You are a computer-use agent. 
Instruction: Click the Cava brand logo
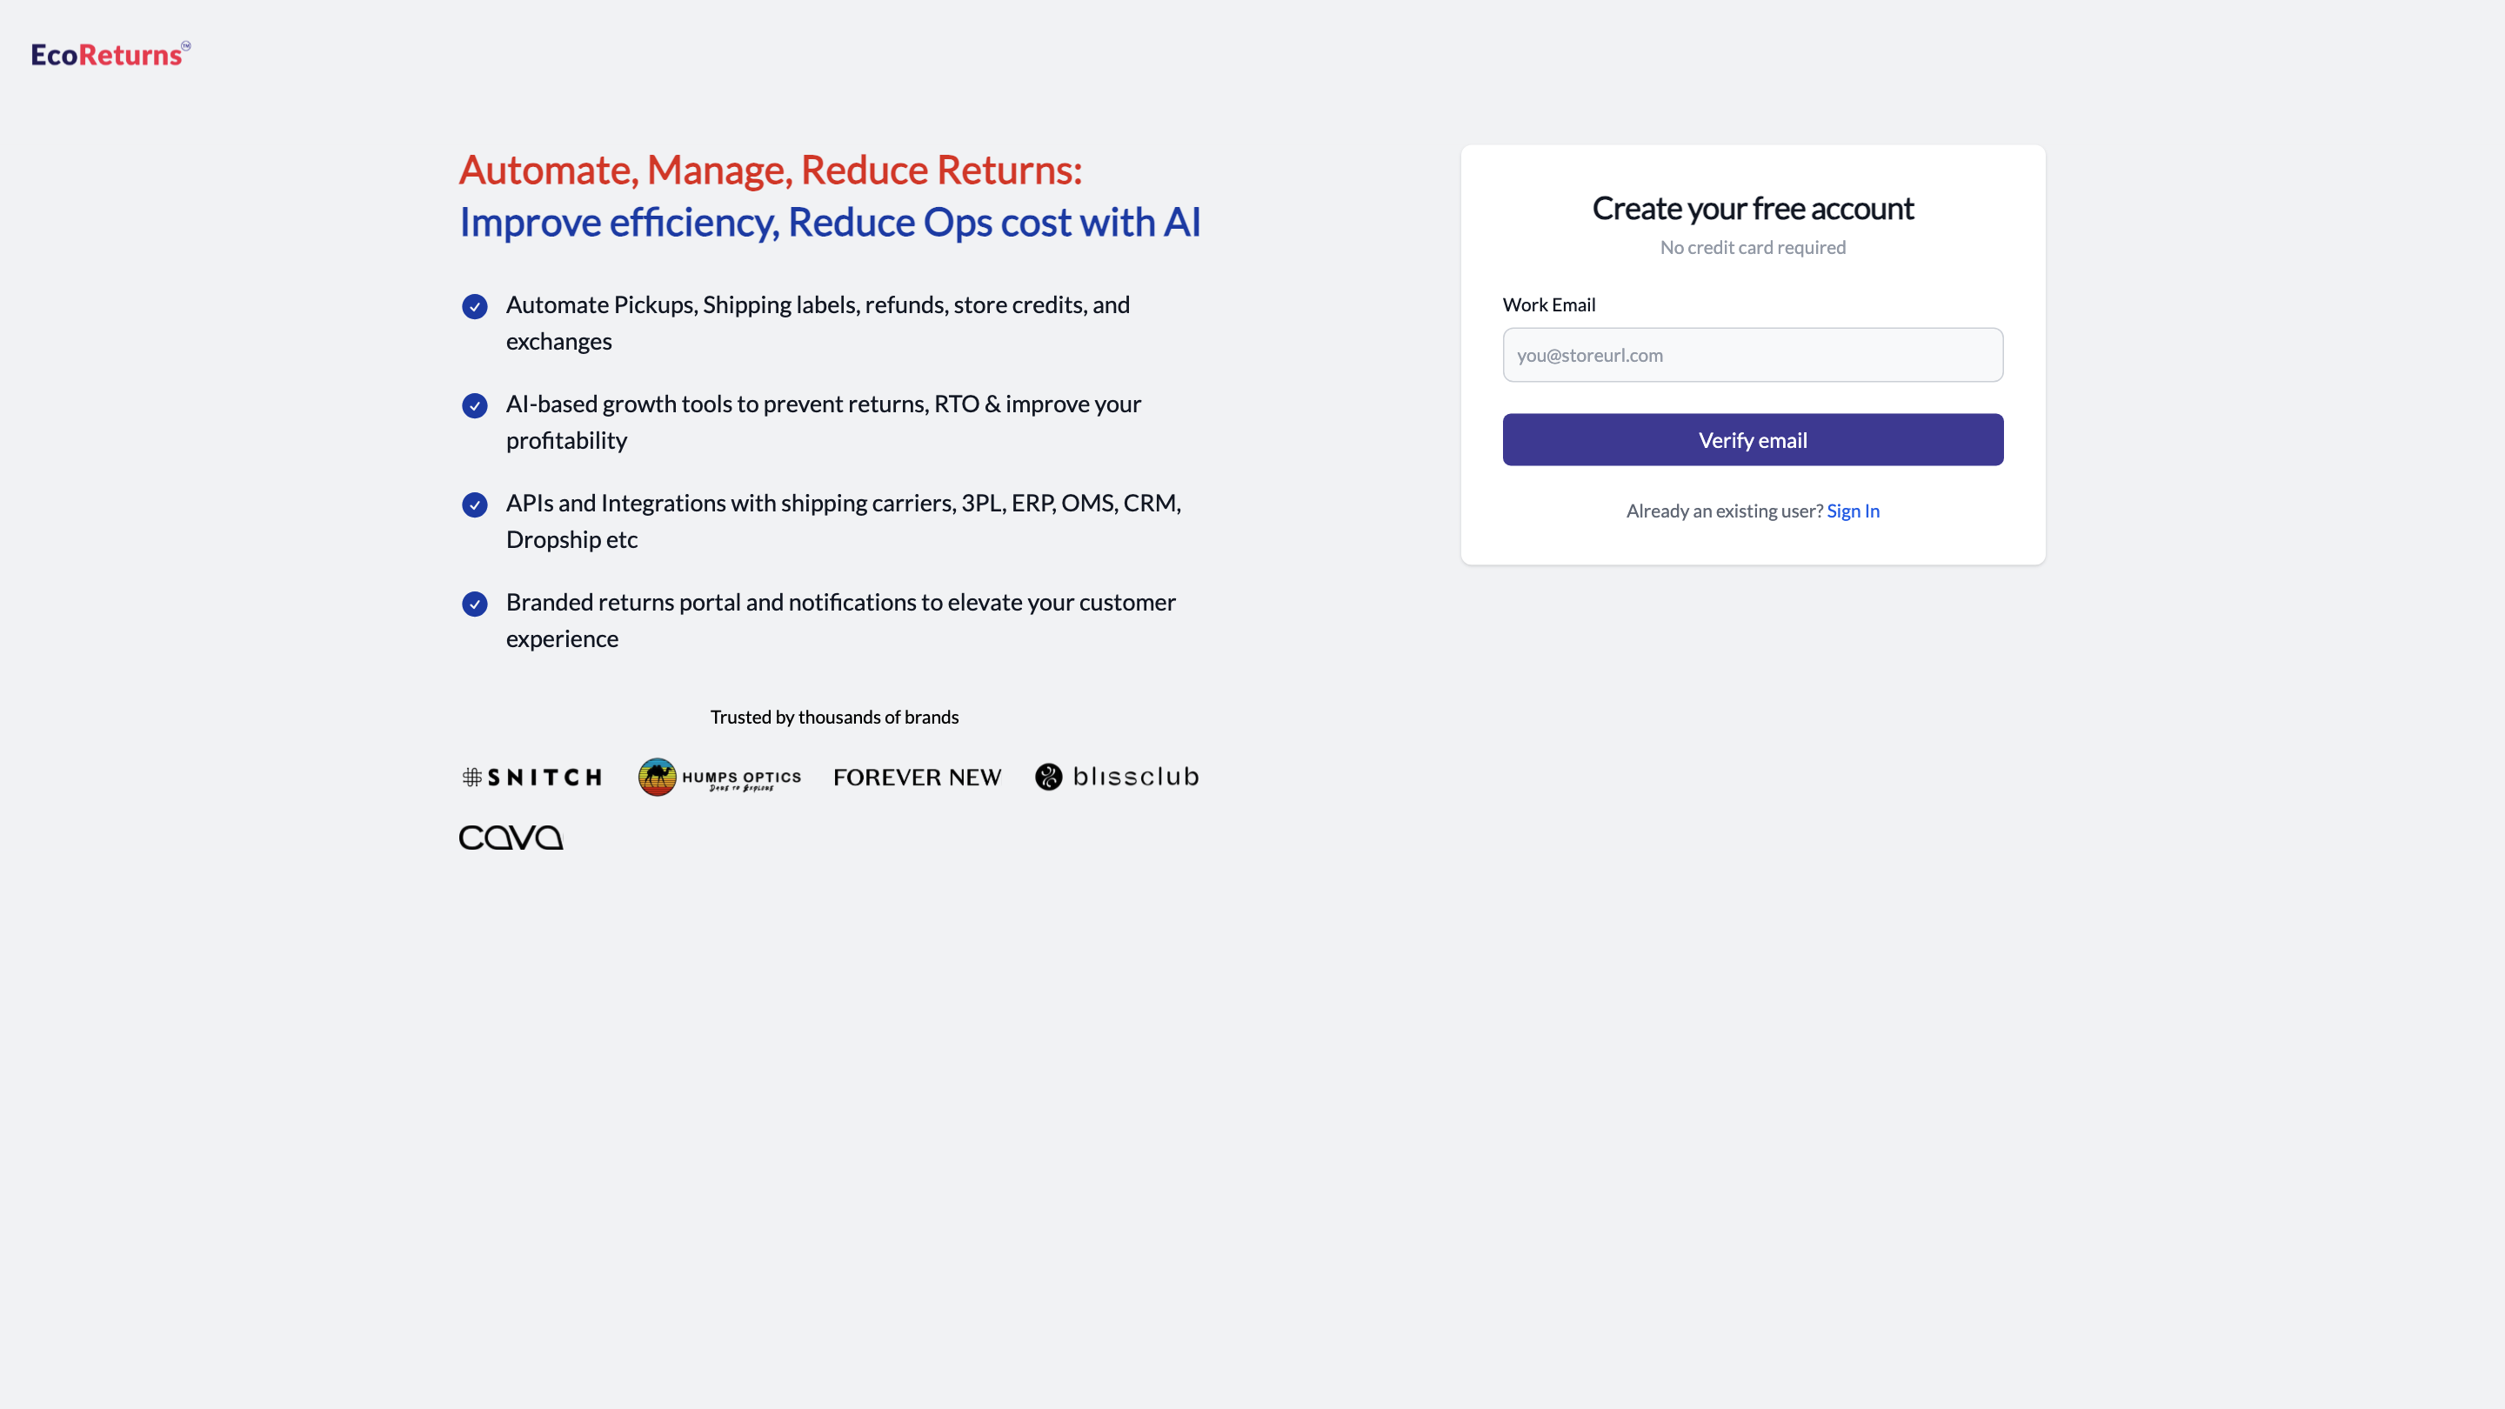[511, 838]
